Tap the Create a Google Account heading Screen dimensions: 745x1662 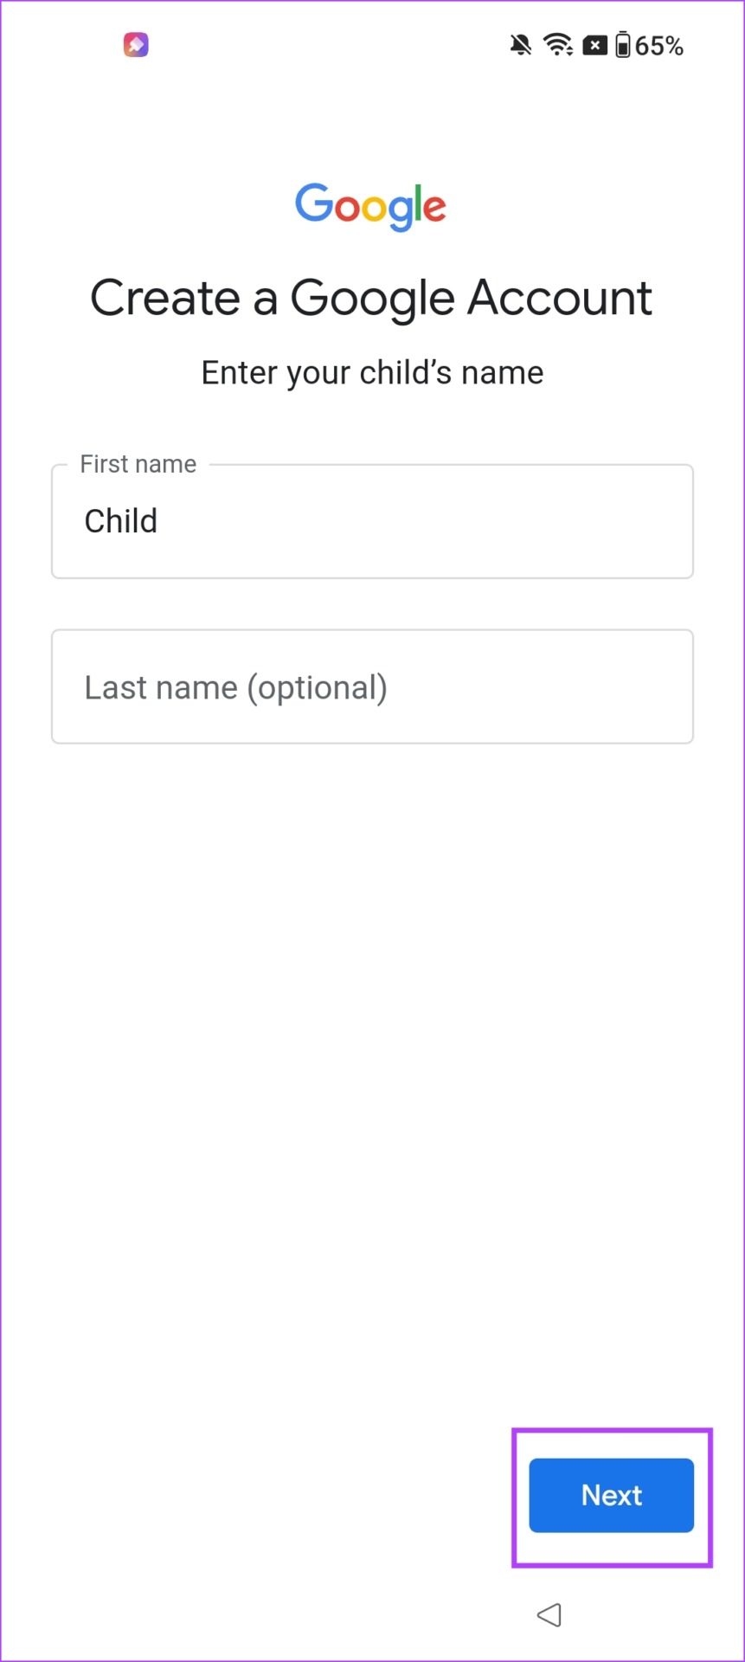(x=371, y=299)
